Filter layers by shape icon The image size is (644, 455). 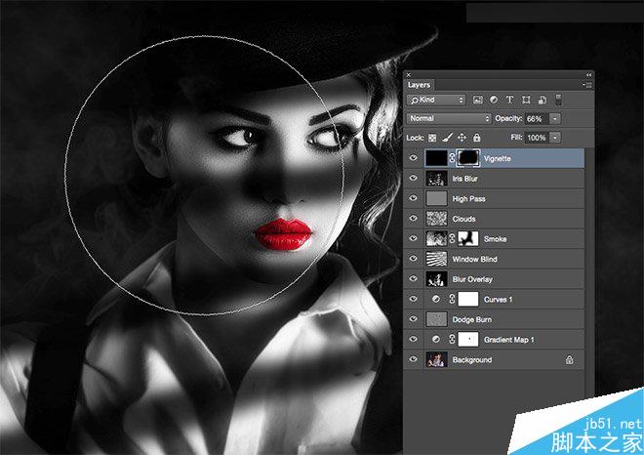click(x=526, y=100)
